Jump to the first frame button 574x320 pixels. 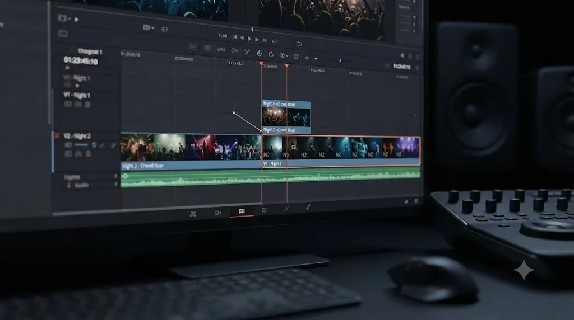point(223,36)
